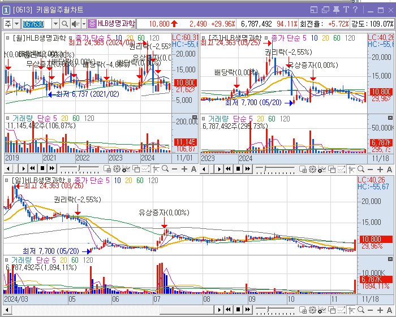Close the daily volume panel
Screen dimensions: 396x317
pos(390,259)
